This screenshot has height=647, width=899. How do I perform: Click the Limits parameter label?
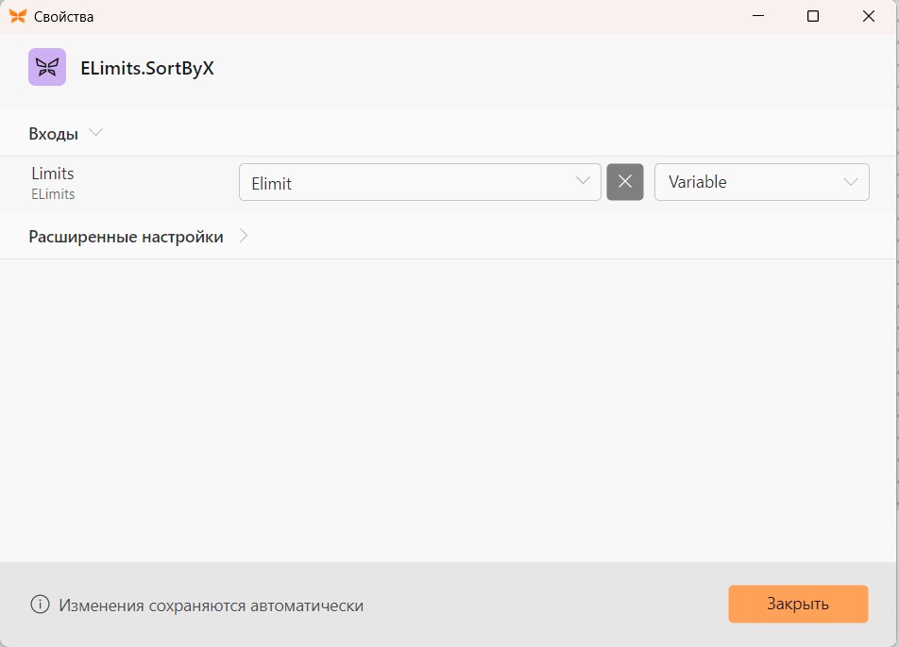tap(53, 174)
